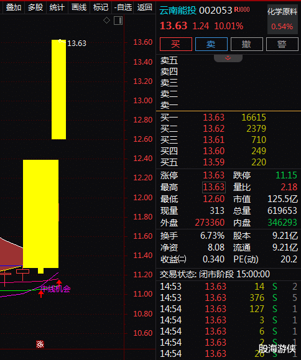The height and width of the screenshot is (360, 301).
Task: Click the 卖五 ask row label
Action: [169, 60]
